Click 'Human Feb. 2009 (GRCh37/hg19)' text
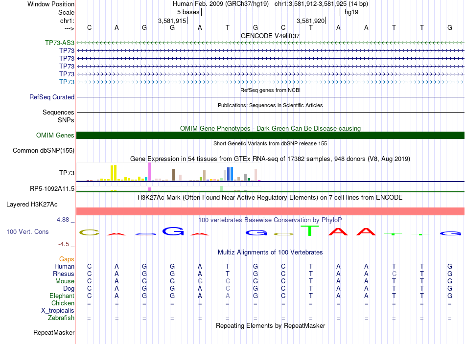Viewport: 465px width, 344px height. [x=221, y=4]
